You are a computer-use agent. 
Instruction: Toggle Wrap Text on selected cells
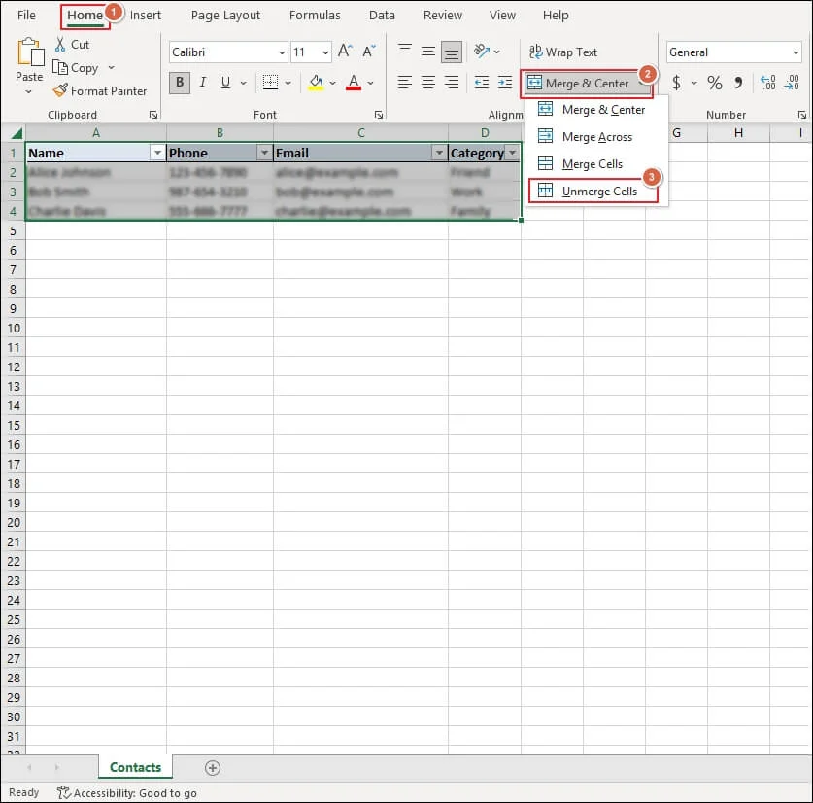tap(562, 52)
